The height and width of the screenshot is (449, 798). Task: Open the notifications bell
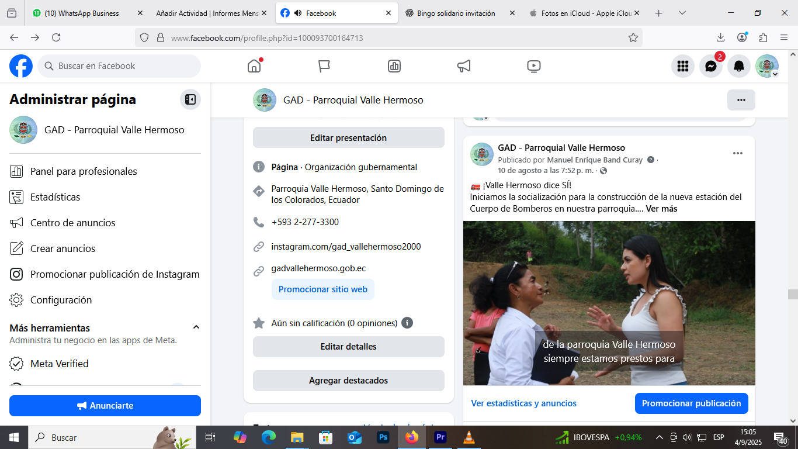click(x=739, y=66)
